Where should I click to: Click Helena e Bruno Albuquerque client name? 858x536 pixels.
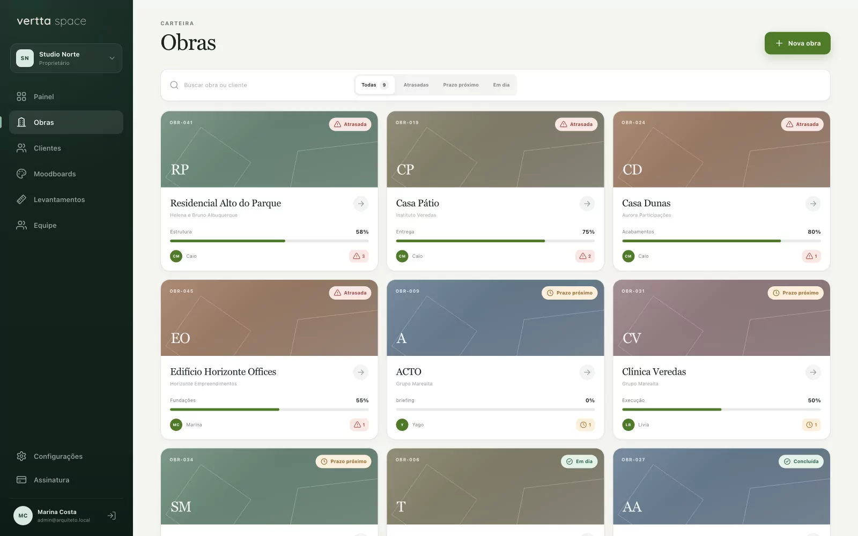(x=204, y=215)
